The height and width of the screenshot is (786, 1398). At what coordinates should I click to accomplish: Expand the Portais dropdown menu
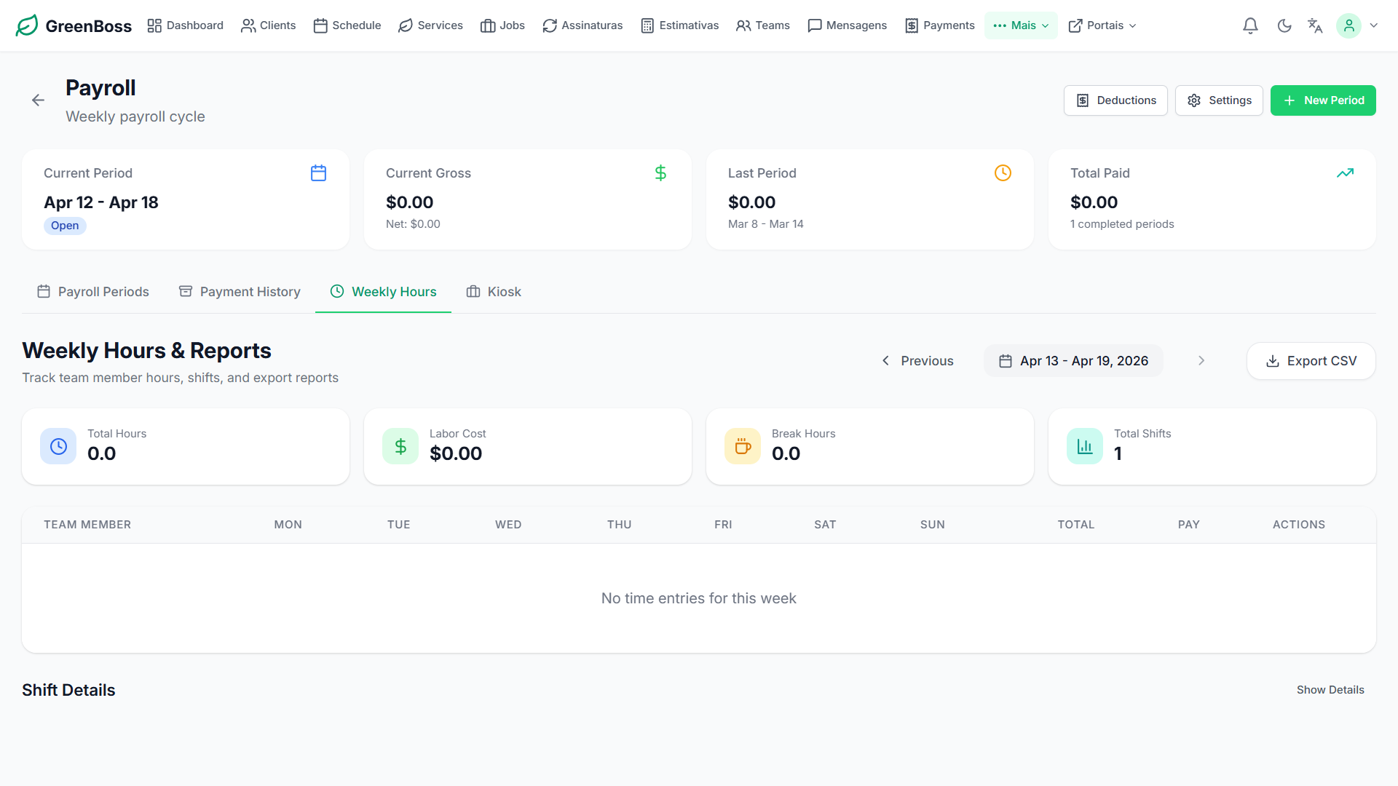pyautogui.click(x=1102, y=25)
